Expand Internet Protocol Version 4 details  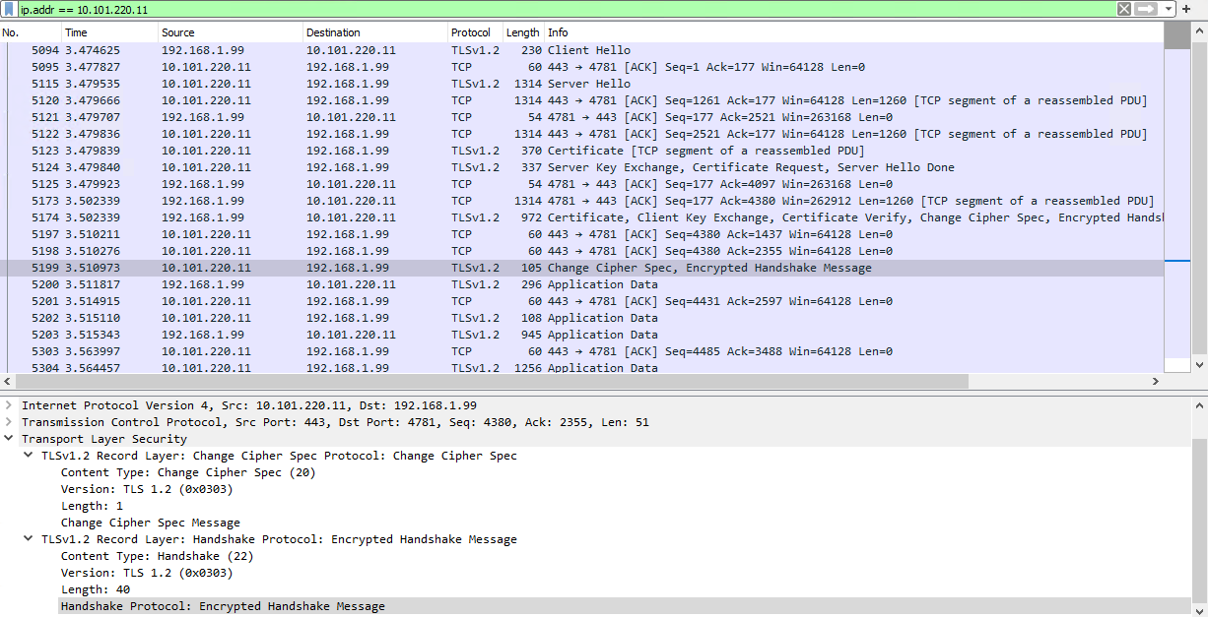9,405
